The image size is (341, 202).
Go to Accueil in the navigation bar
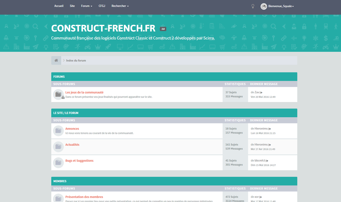click(x=59, y=6)
